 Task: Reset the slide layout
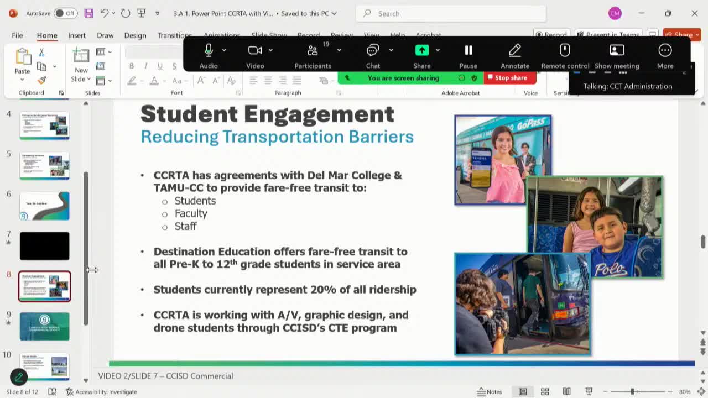coord(101,66)
